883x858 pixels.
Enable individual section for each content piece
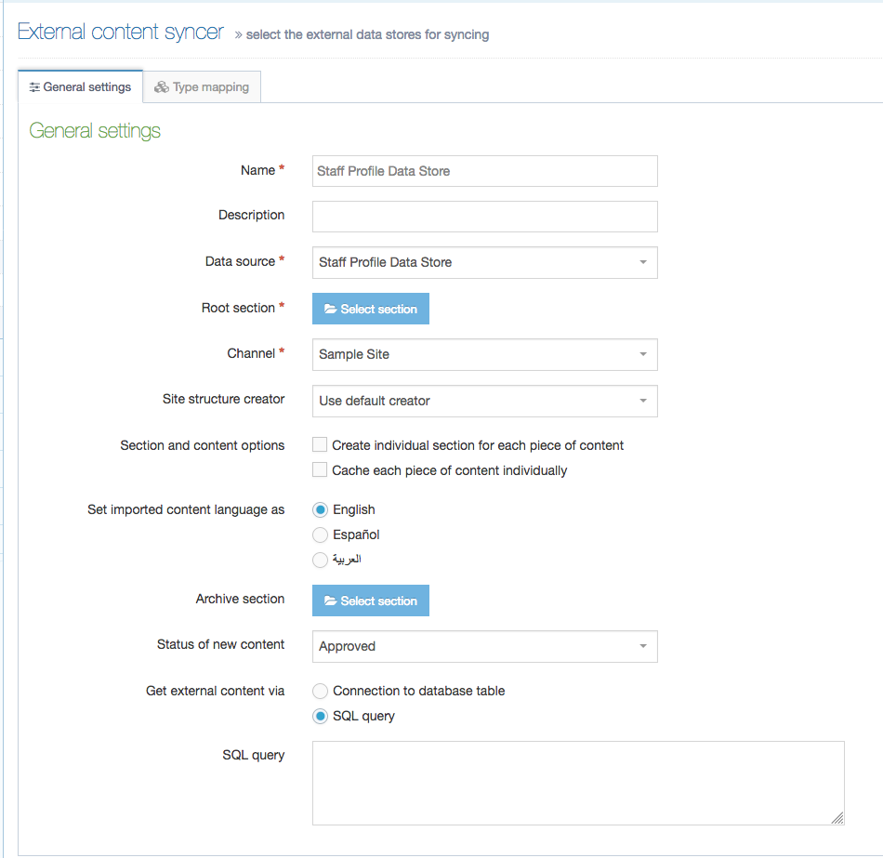click(320, 445)
